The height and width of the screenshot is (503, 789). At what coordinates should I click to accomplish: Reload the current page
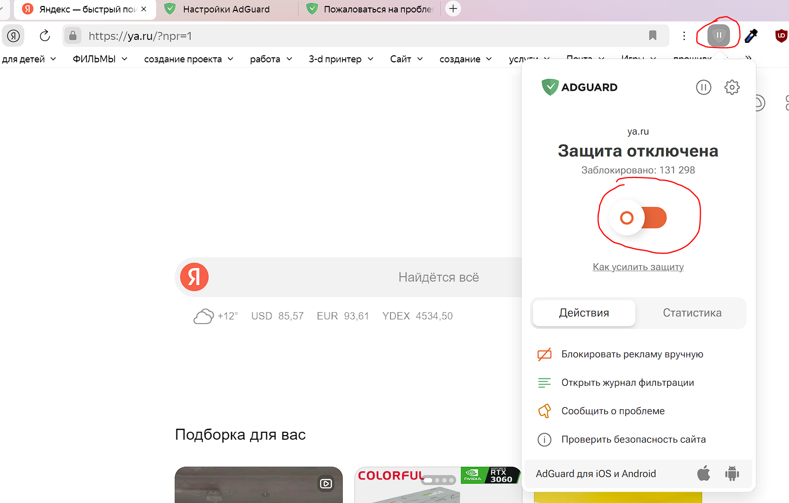pyautogui.click(x=45, y=36)
